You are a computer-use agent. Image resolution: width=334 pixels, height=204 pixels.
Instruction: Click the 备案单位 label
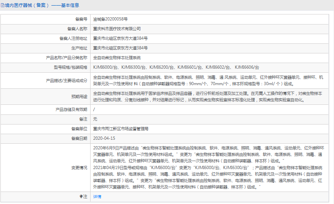(79, 129)
